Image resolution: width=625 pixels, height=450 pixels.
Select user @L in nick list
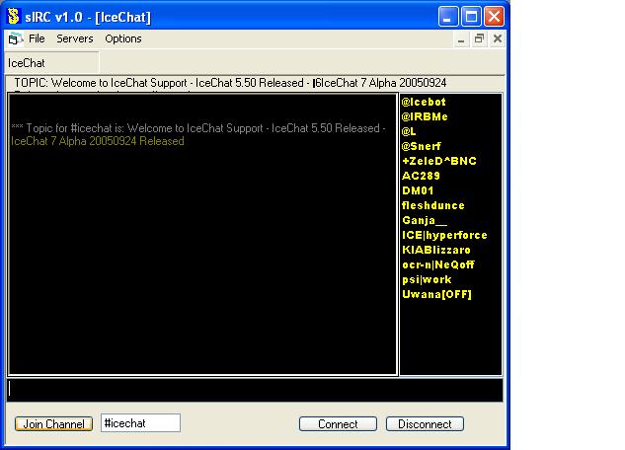(x=409, y=131)
